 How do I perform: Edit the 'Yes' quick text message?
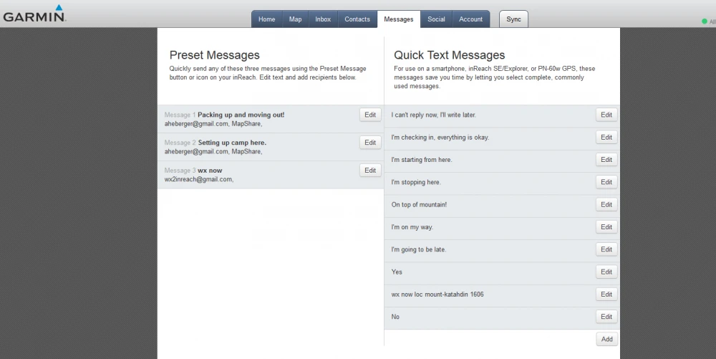606,272
